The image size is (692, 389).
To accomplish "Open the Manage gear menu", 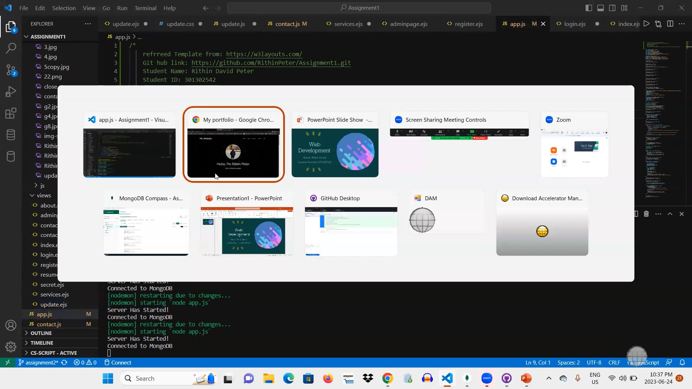I will 11,346.
